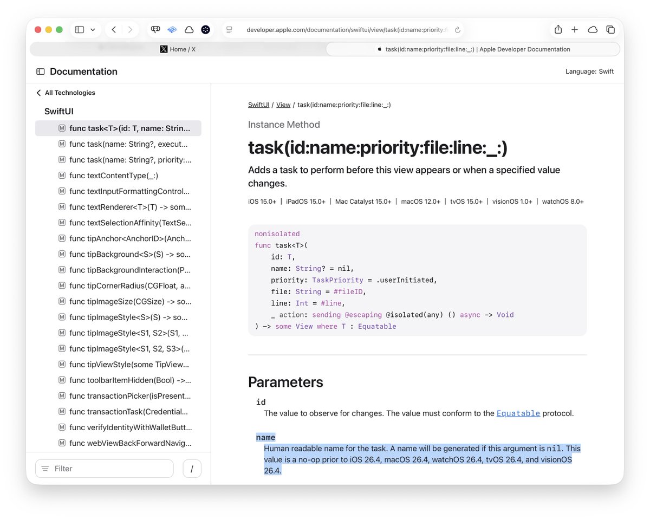Click the filter lines icon in the Filter field
Viewport: 650px width, 519px height.
45,469
